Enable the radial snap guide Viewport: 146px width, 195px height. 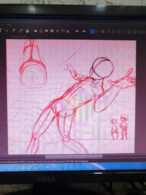(114, 32)
